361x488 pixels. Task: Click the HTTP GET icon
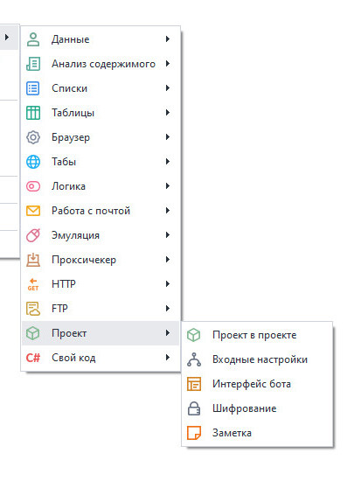(x=33, y=284)
